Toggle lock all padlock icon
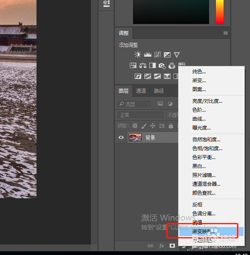This screenshot has height=255, width=250. (x=171, y=126)
